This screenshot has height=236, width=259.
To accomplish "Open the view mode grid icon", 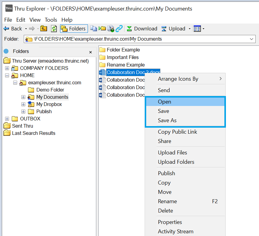I will click(x=197, y=29).
